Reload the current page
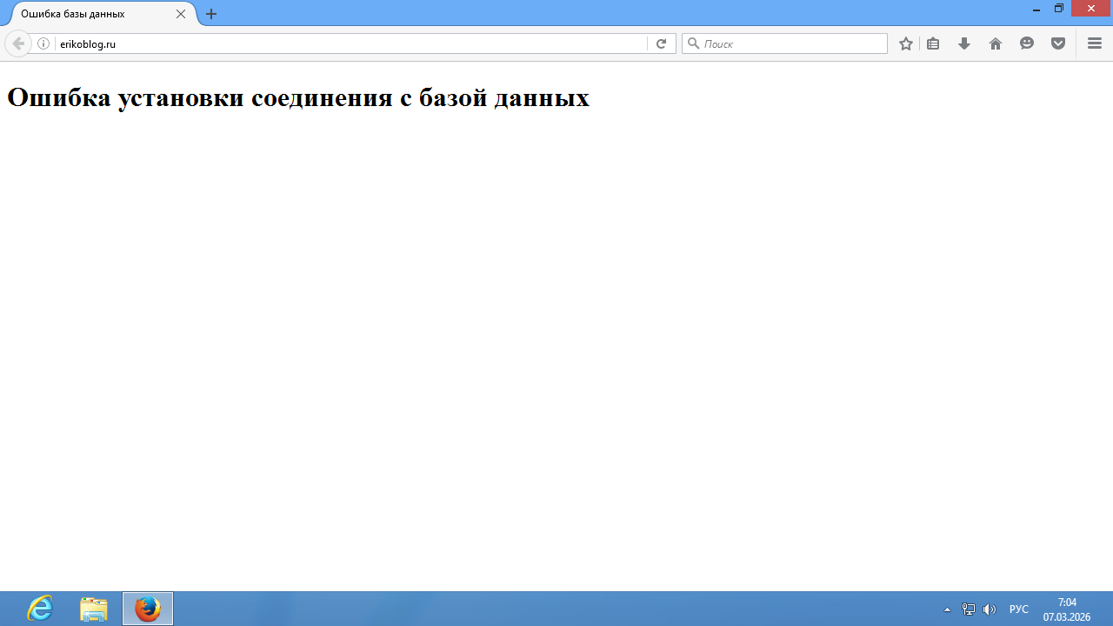Image resolution: width=1113 pixels, height=626 pixels. click(x=661, y=43)
